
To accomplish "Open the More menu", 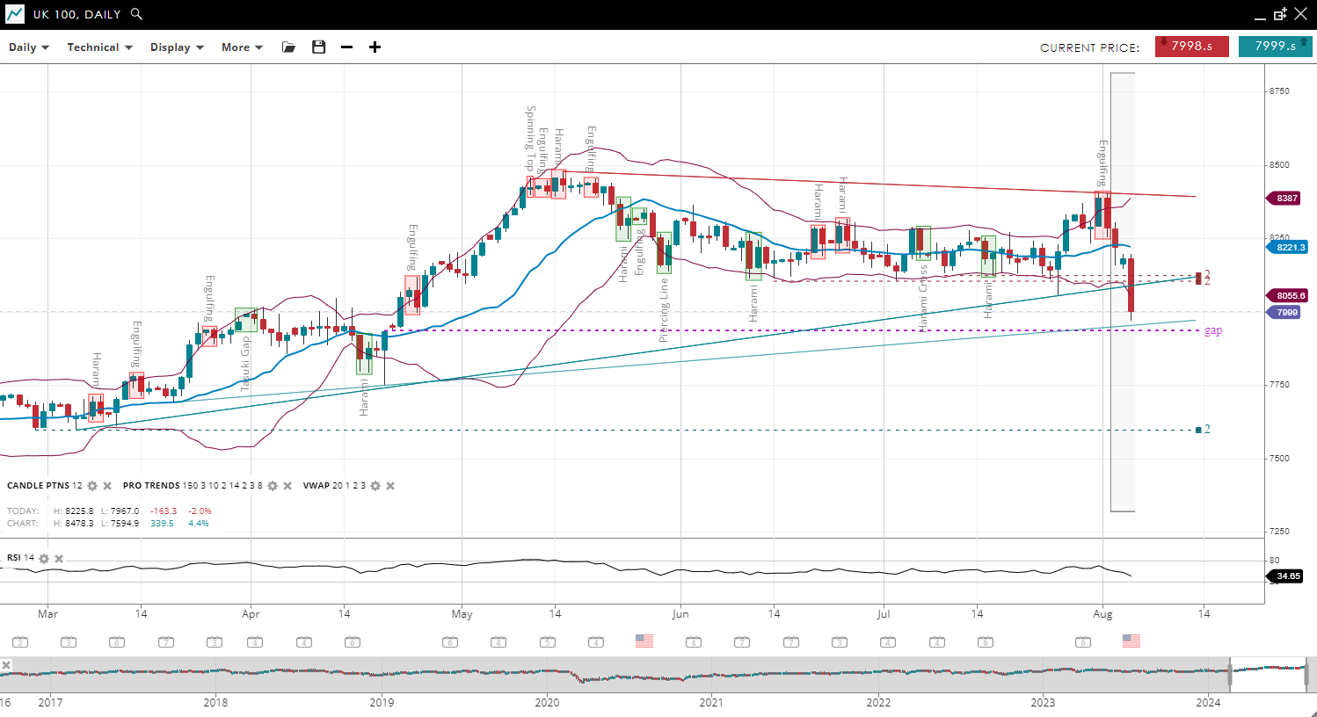I will pyautogui.click(x=242, y=47).
